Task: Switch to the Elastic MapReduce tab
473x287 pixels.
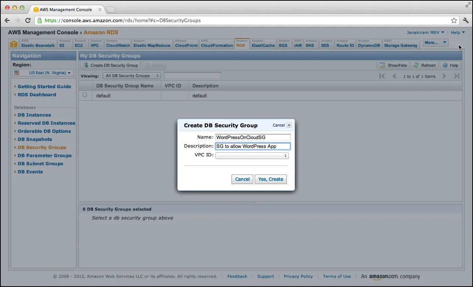Action: pos(152,44)
